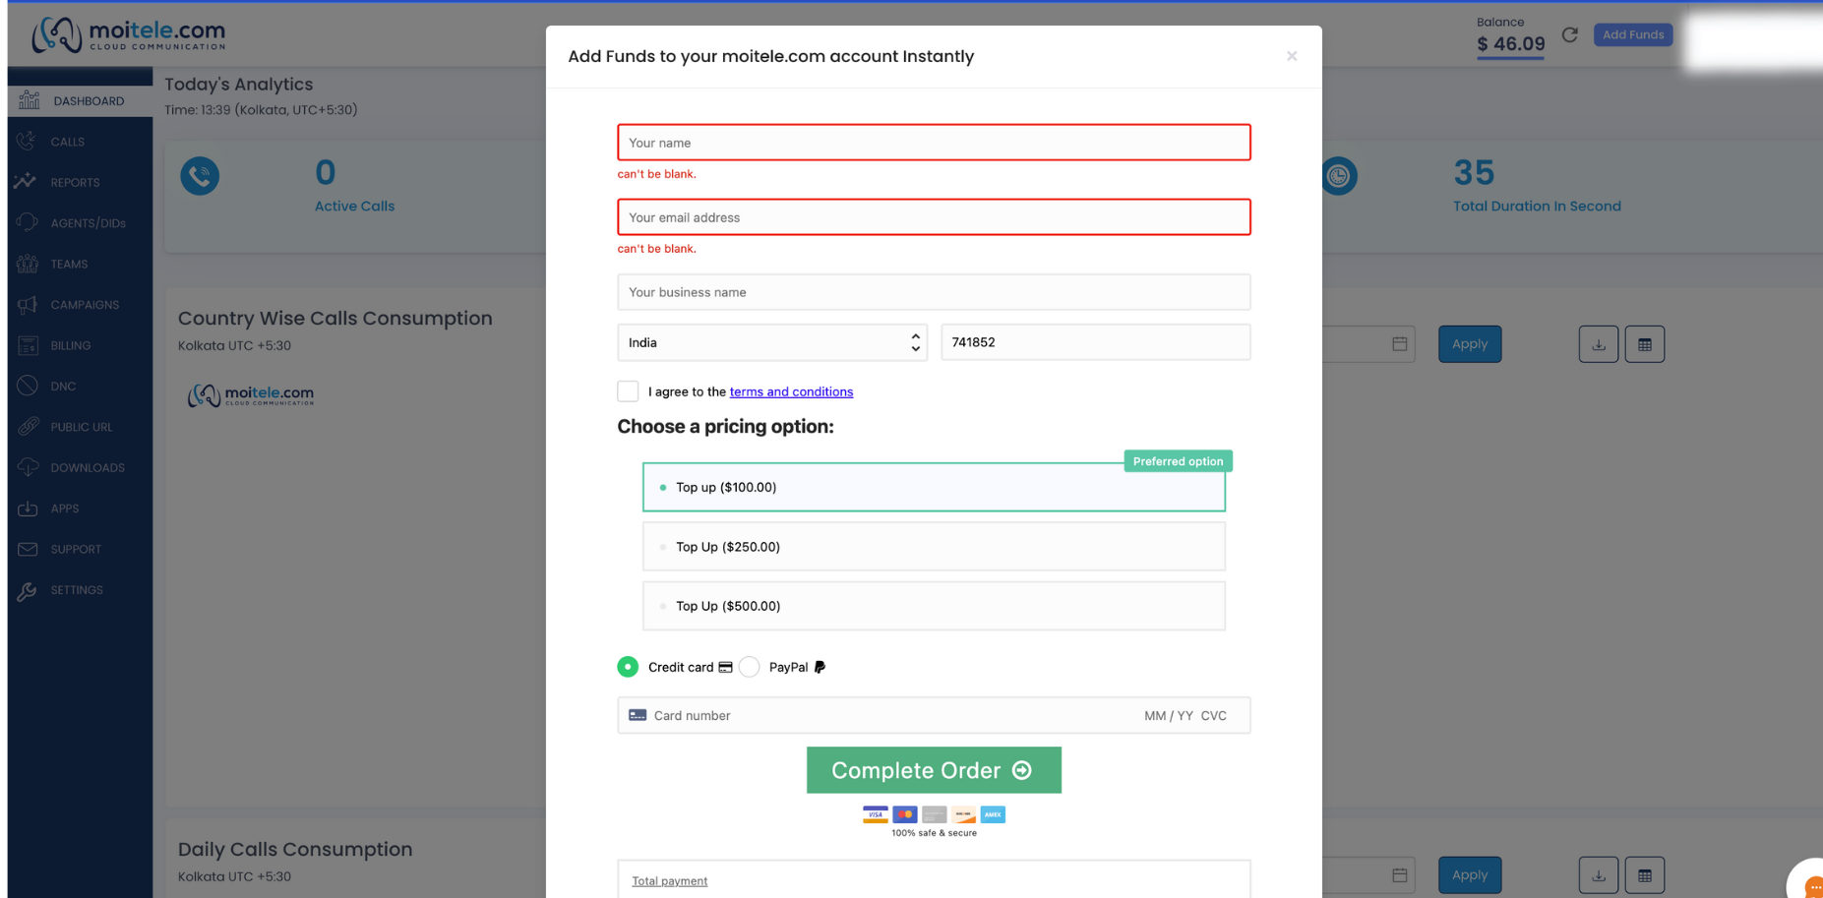Select the Top Up ($250.00) option
The width and height of the screenshot is (1823, 898).
click(934, 547)
